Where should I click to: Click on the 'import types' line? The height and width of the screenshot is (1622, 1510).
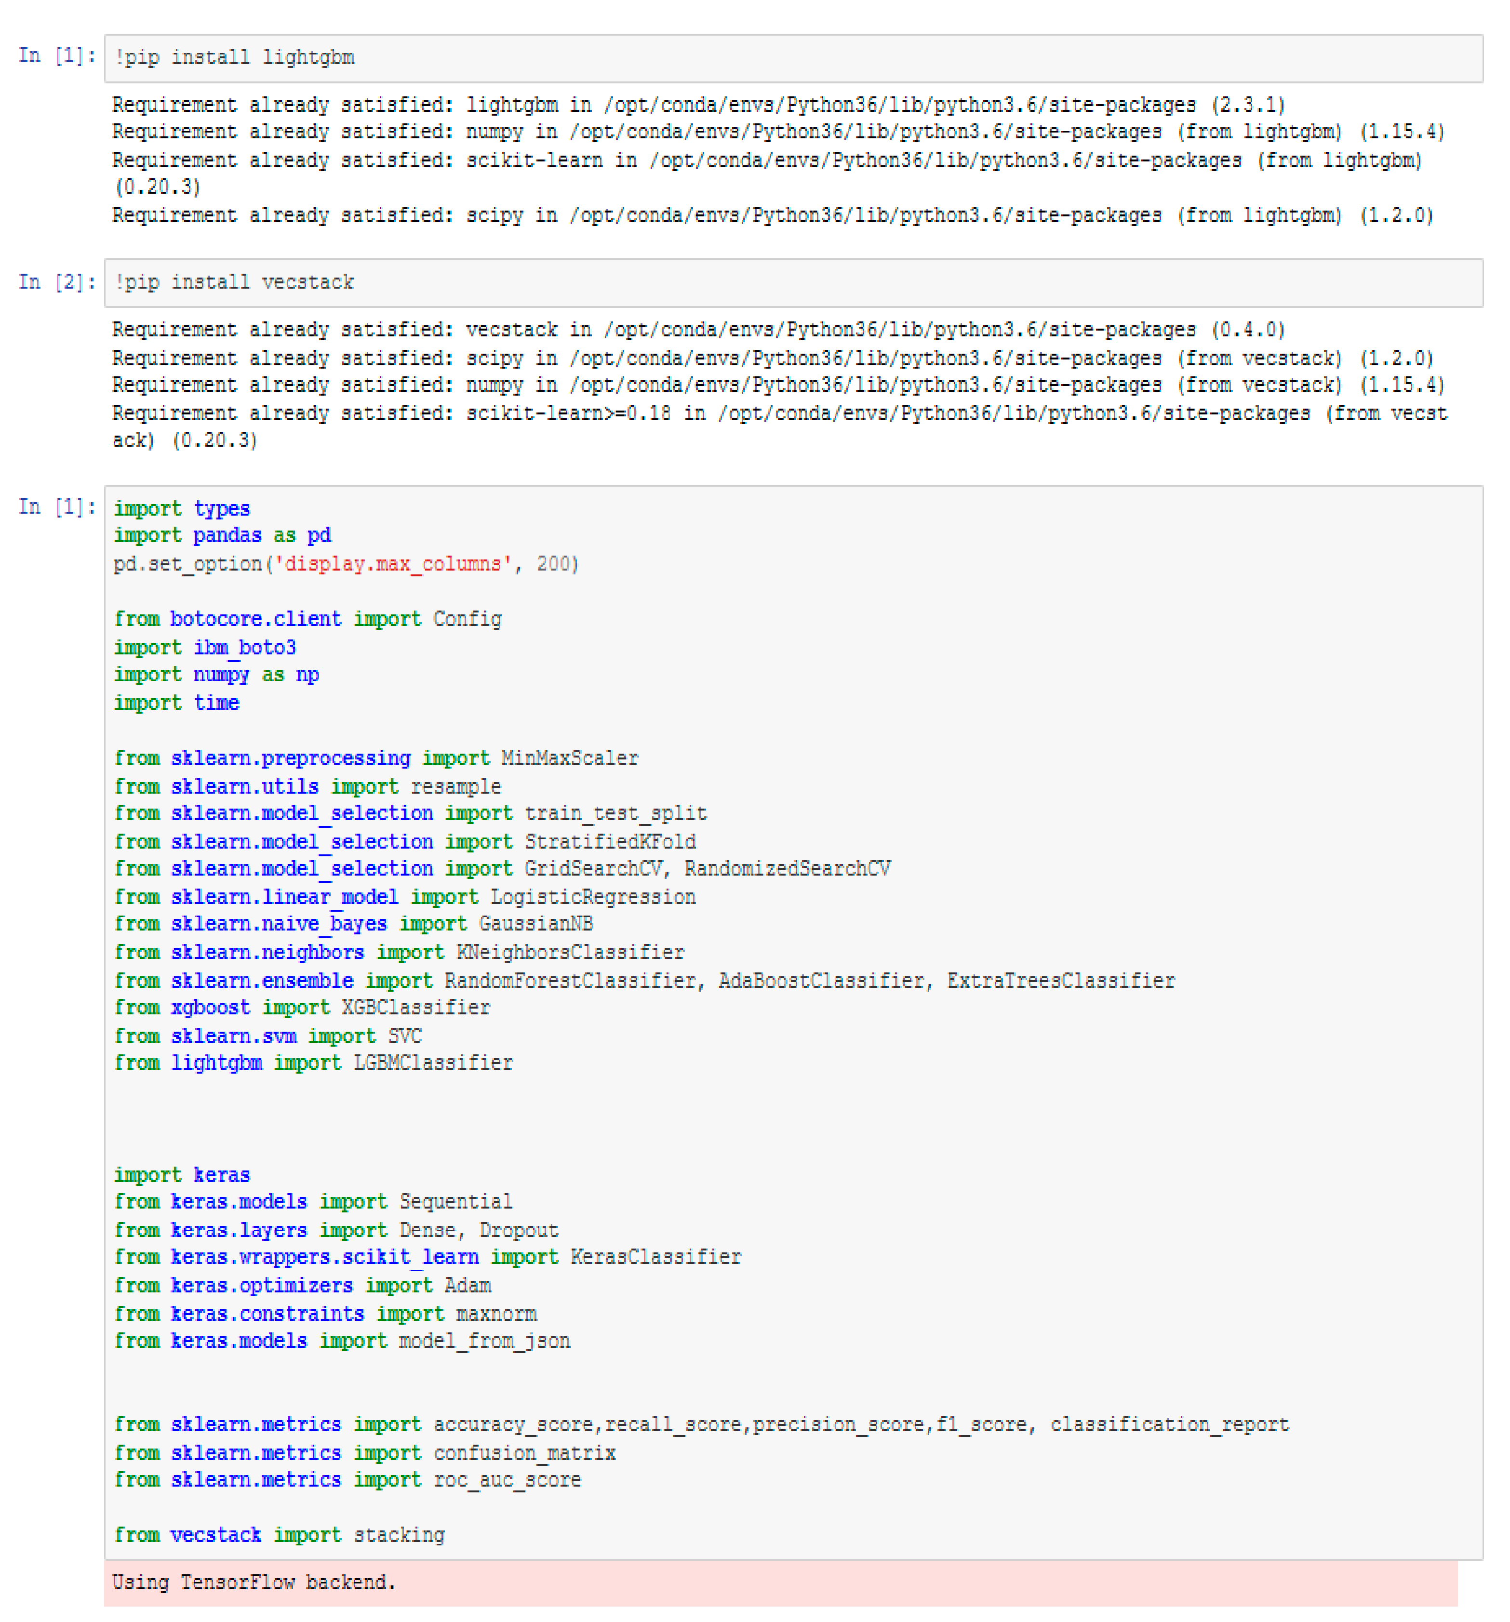[x=182, y=509]
